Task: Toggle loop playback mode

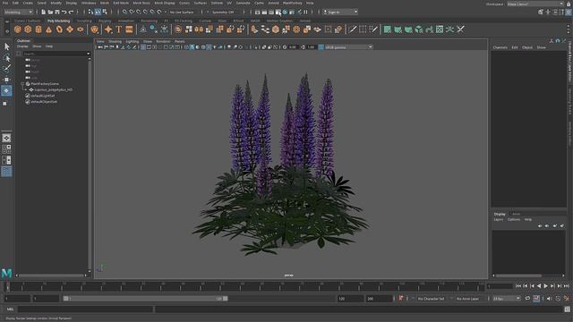Action: [527, 299]
